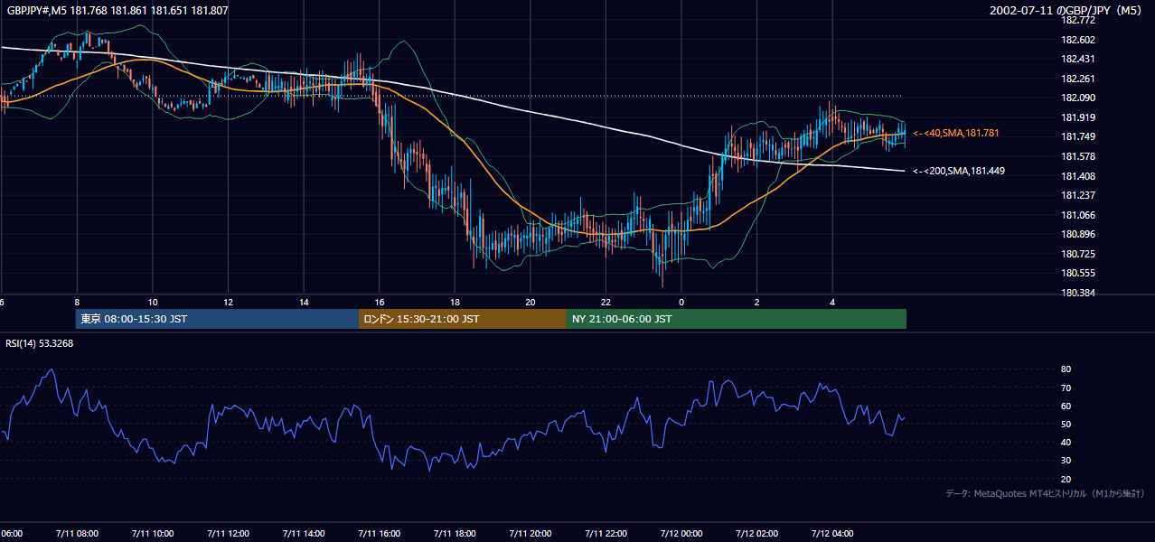Screen dimensions: 1155x542
Task: Click the 7/11 12:00 time axis label
Action: point(228,533)
